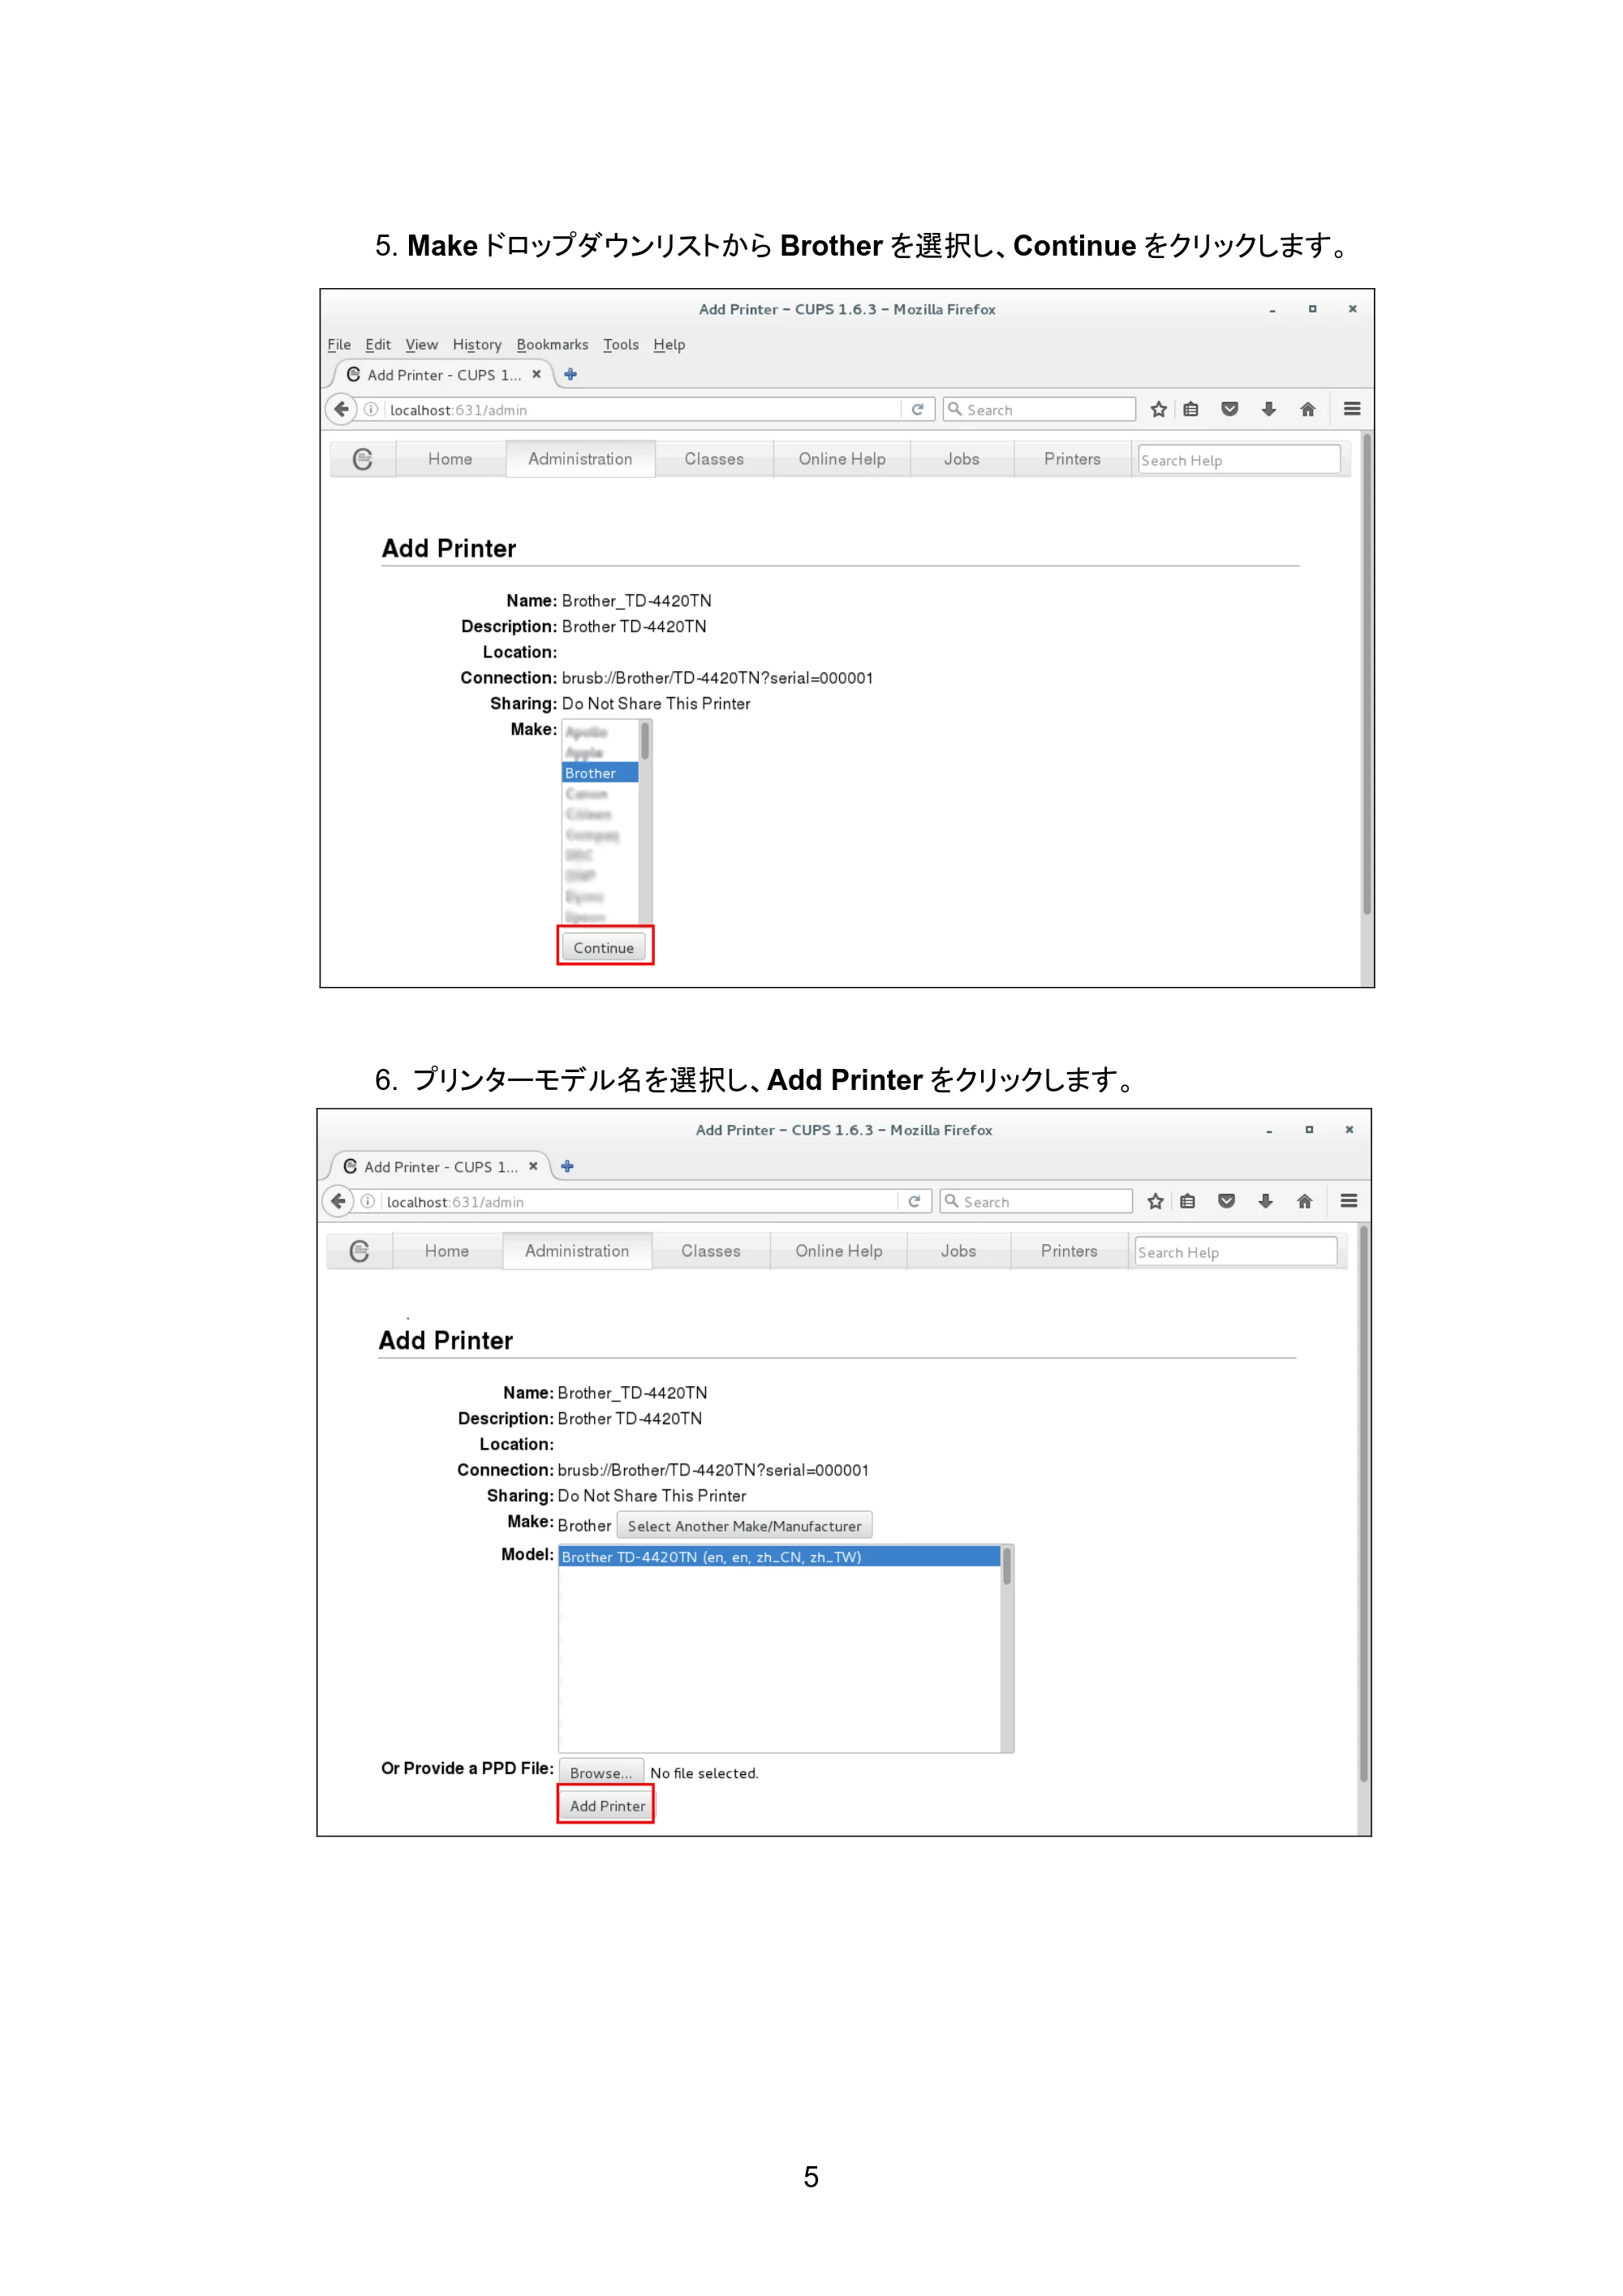The width and height of the screenshot is (1623, 2296).
Task: Open a new tab with the plus in step 5 browser
Action: coord(570,374)
